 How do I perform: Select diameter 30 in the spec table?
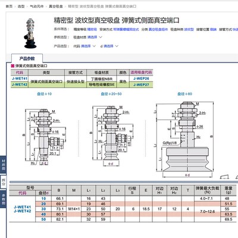click(x=43, y=209)
